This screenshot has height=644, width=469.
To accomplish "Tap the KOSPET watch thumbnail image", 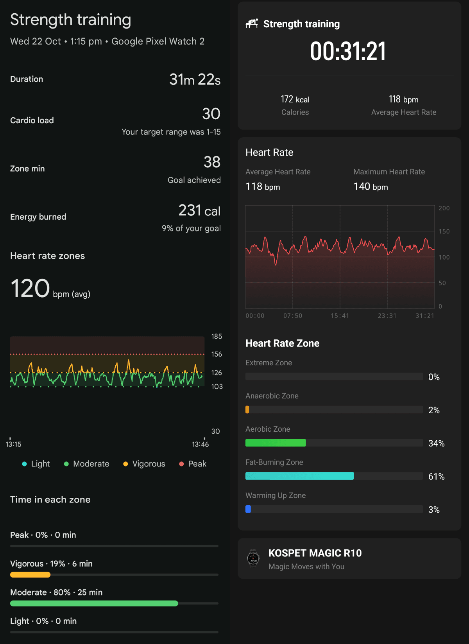I will (x=253, y=558).
